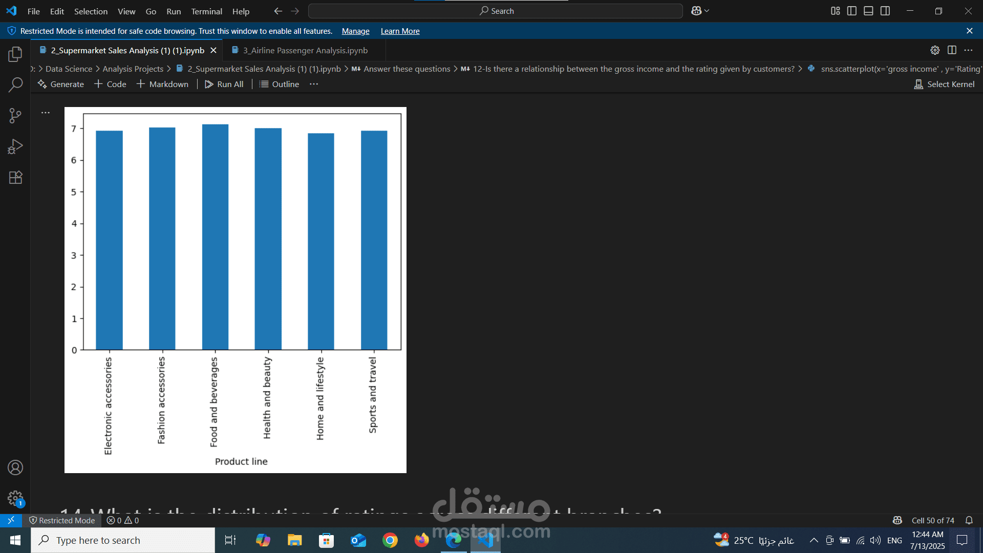This screenshot has width=983, height=553.
Task: Expand the question 12 breadcrumb
Action: tap(628, 69)
